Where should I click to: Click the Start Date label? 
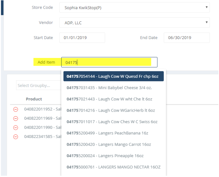pyautogui.click(x=43, y=38)
